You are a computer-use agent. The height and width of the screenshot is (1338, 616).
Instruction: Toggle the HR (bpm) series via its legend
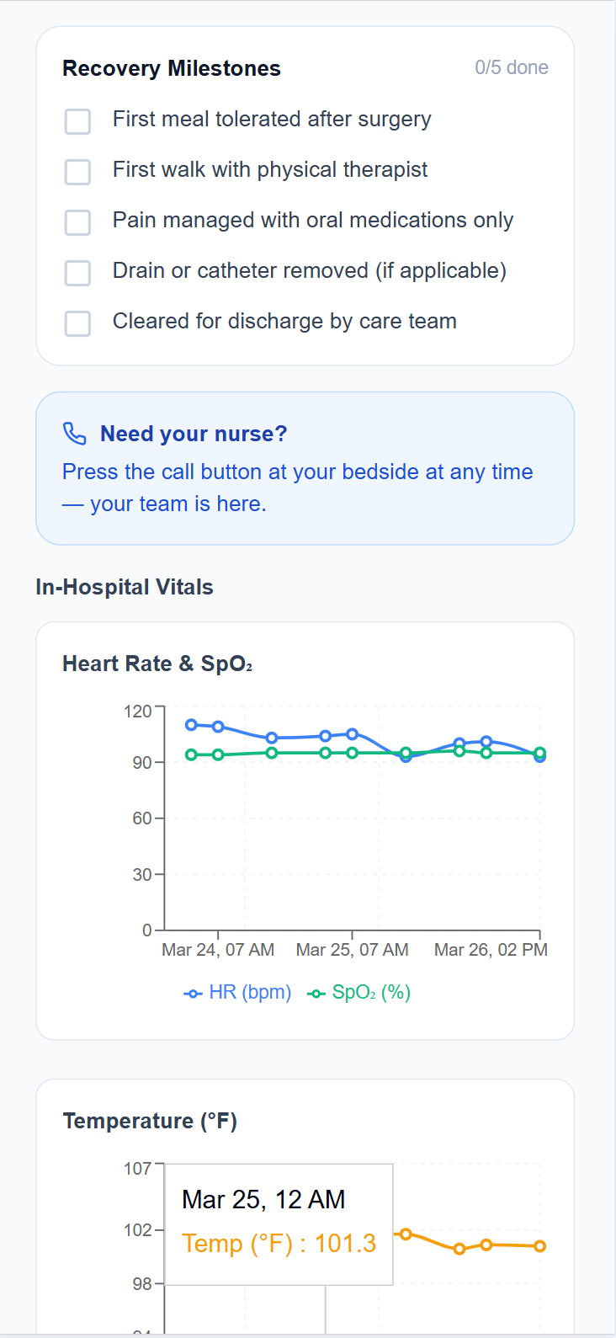point(237,993)
